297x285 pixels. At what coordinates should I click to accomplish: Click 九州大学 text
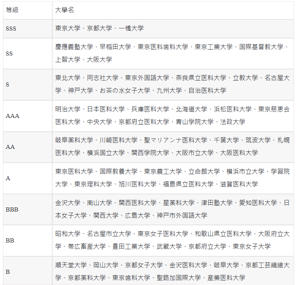pos(169,91)
